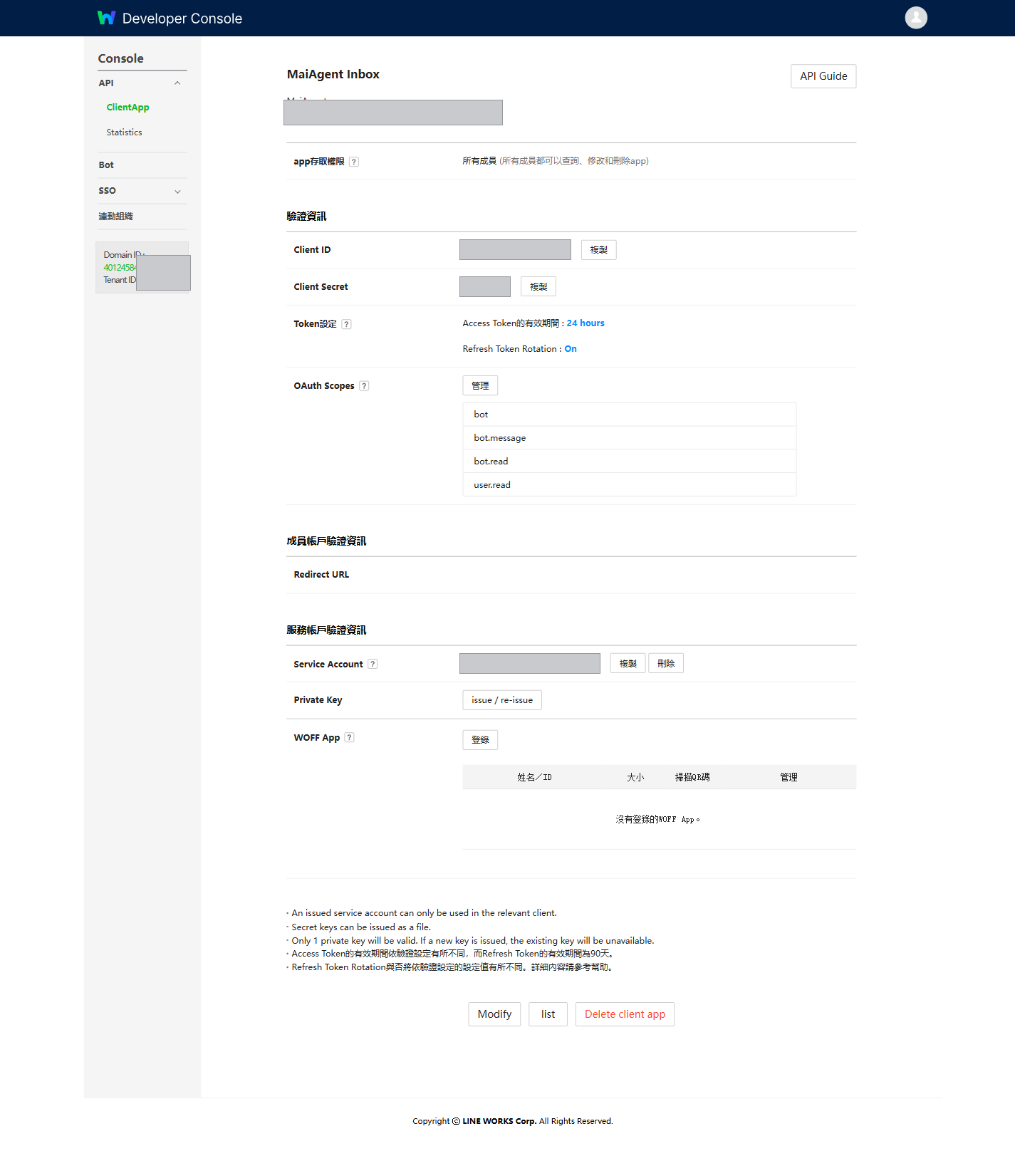Screen dimensions: 1015x1151
Task: Click issue / re-issue Private Key
Action: [502, 700]
